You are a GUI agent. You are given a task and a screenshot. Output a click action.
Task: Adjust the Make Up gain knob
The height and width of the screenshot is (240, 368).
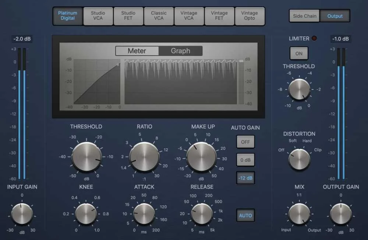tap(202, 156)
